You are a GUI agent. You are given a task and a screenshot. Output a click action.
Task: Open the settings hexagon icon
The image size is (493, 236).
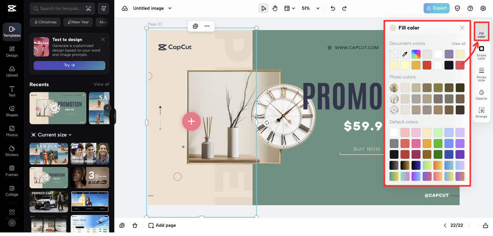pyautogui.click(x=483, y=8)
